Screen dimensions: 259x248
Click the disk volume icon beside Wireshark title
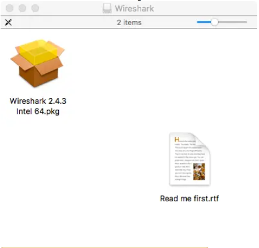(x=107, y=8)
